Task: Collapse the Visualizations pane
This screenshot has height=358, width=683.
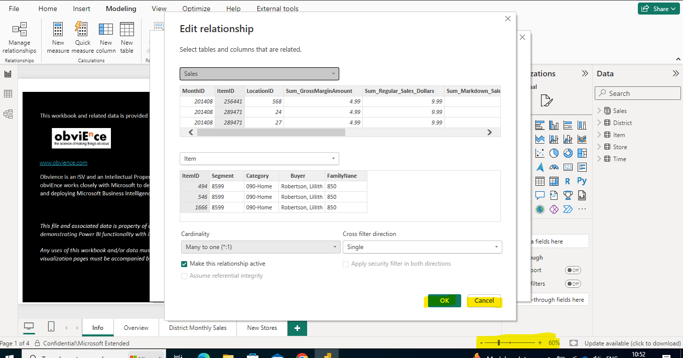Action: [x=585, y=73]
